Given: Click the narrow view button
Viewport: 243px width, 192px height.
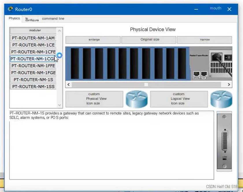Looking at the screenshot, I should click(x=204, y=40).
